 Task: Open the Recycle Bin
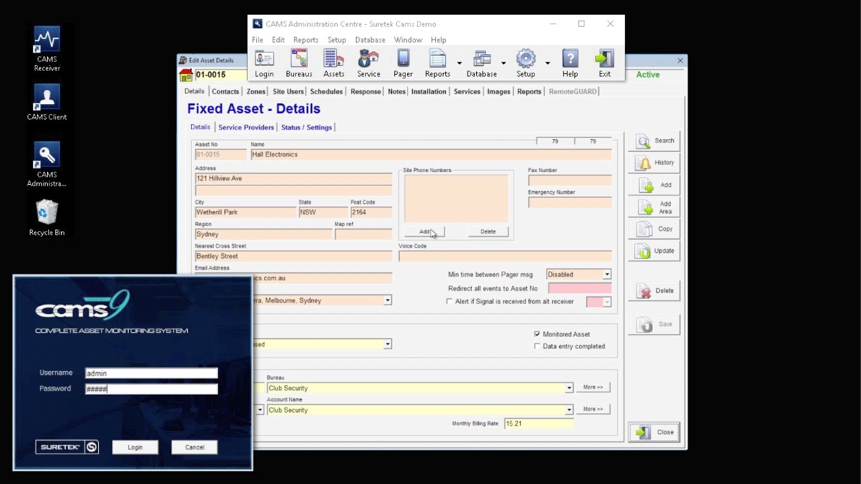pos(47,218)
